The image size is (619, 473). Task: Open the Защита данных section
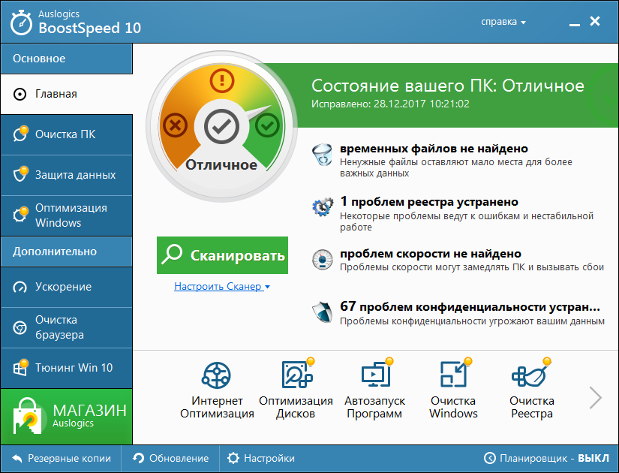tap(66, 175)
